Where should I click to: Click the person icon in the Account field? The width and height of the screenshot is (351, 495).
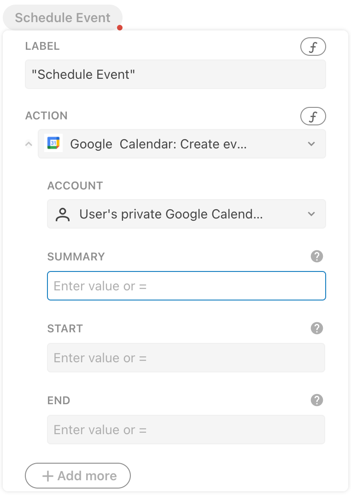pos(63,214)
